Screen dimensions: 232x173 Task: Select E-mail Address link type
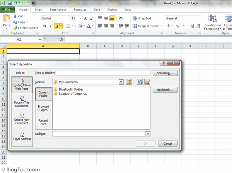(x=22, y=137)
